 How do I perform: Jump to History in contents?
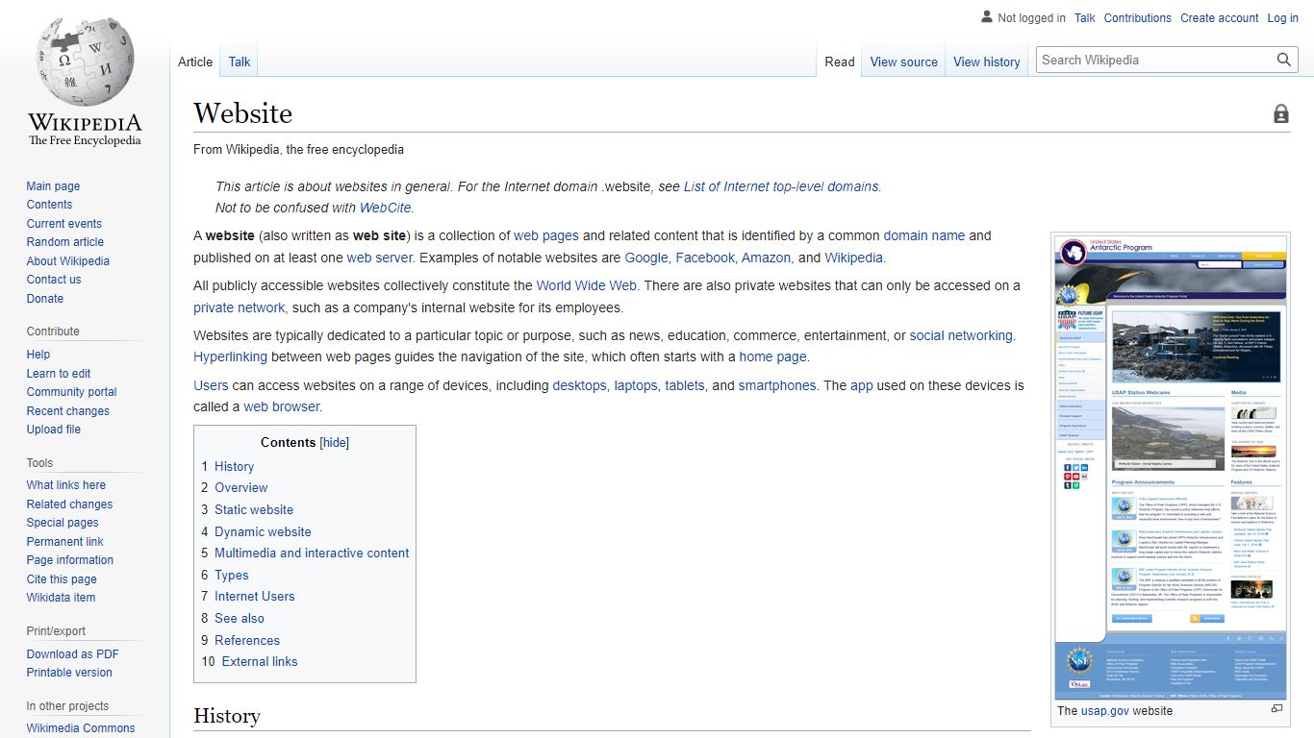pos(234,466)
